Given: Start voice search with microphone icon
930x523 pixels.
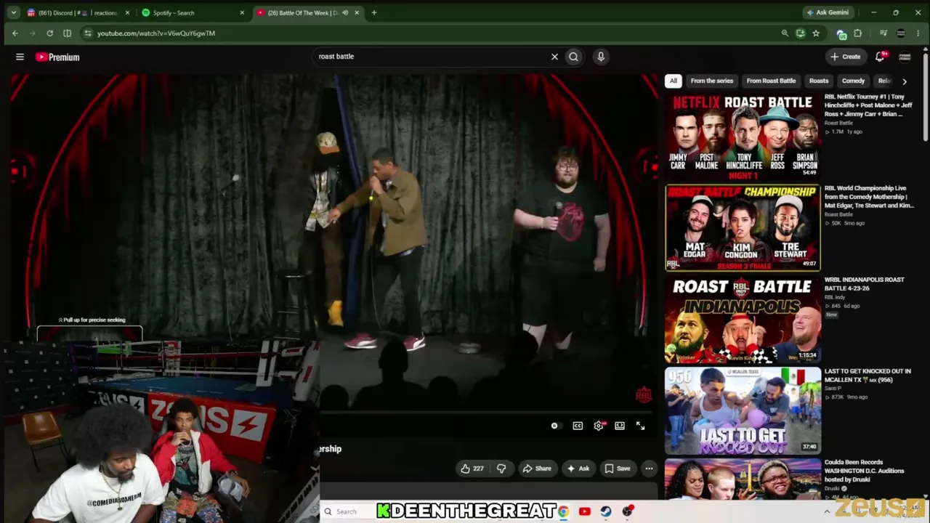Looking at the screenshot, I should click(601, 57).
